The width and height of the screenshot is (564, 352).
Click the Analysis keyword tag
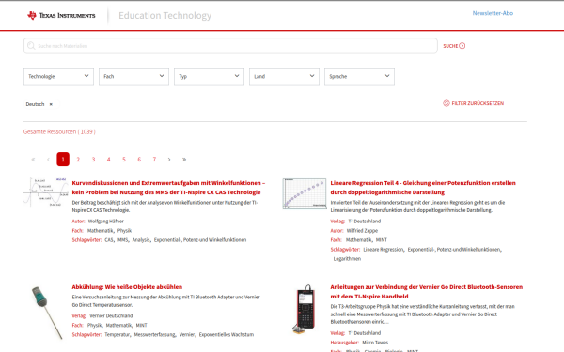point(141,240)
